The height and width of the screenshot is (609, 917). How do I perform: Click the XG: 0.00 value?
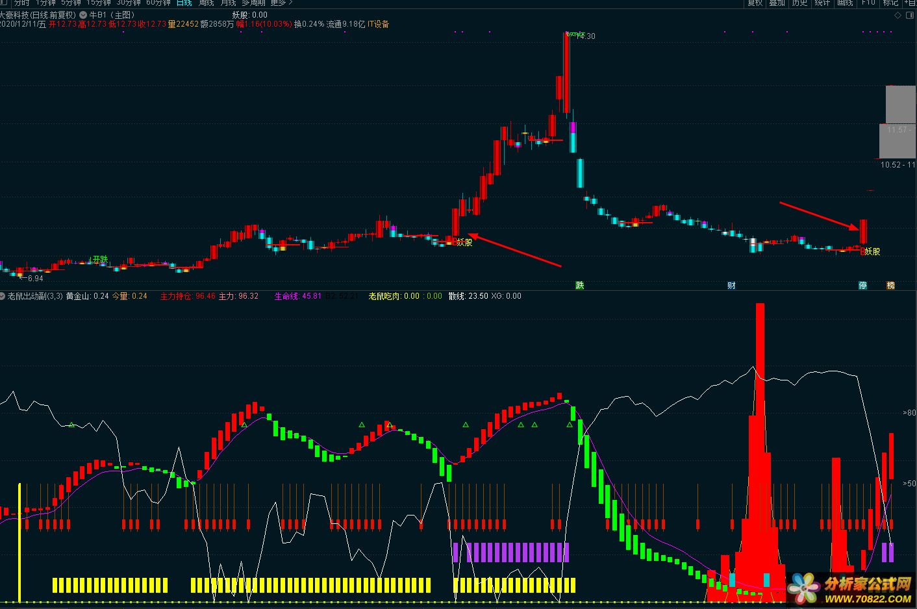click(506, 296)
